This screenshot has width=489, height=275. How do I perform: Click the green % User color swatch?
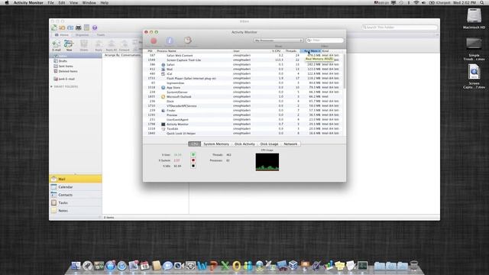[x=193, y=154]
